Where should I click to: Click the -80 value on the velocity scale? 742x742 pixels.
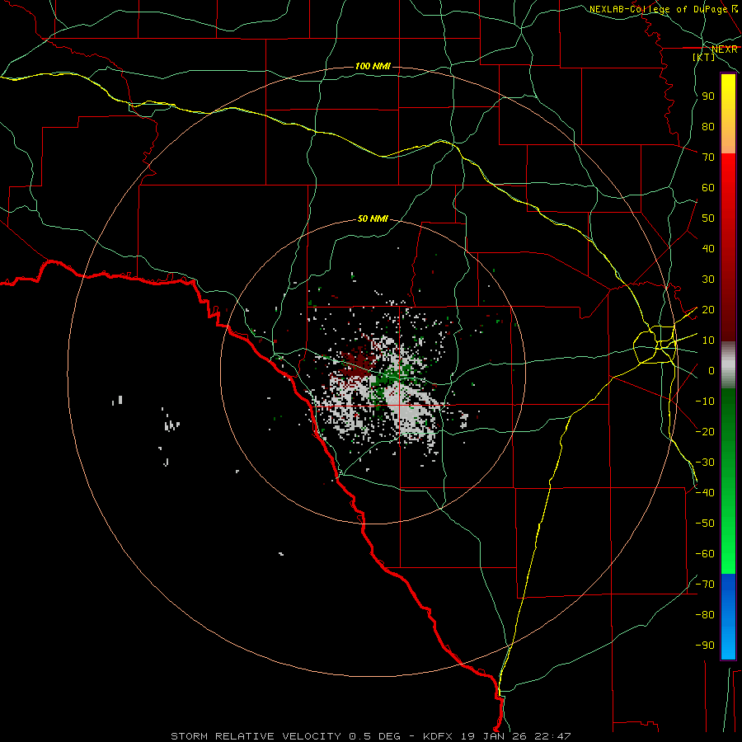coord(705,615)
